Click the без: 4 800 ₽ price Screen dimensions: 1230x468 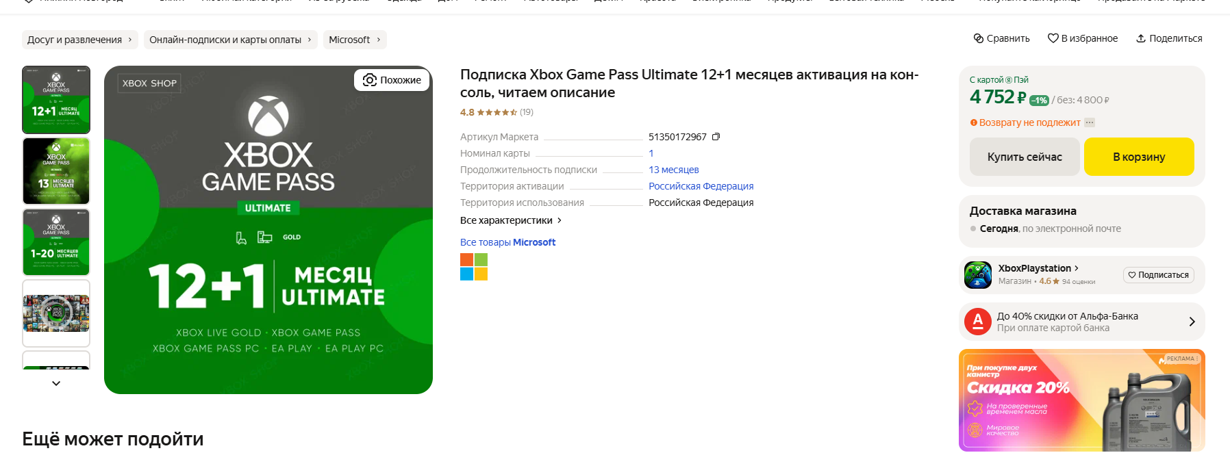(x=1083, y=100)
